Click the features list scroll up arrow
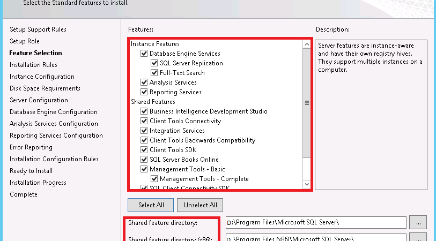Screen dimensions: 436x241 click(307, 44)
